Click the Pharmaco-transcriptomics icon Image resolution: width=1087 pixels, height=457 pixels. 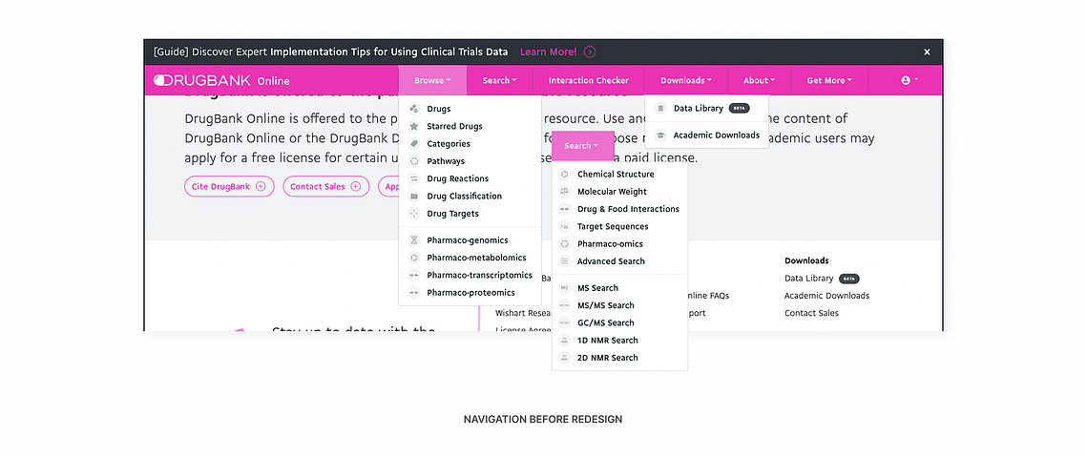coord(414,276)
